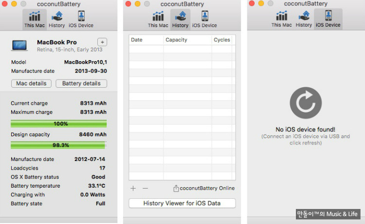Screen dimensions: 365x224
Task: Select This Mac tab in middle window
Action: pos(158,19)
